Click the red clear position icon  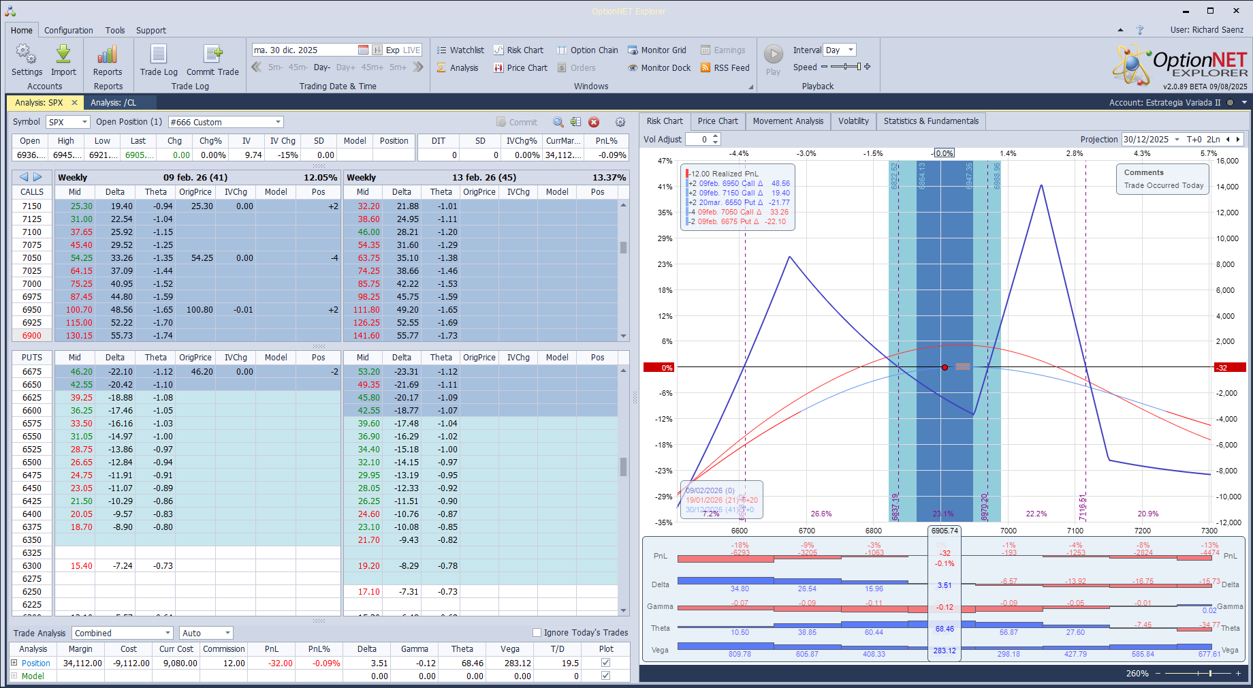click(594, 123)
